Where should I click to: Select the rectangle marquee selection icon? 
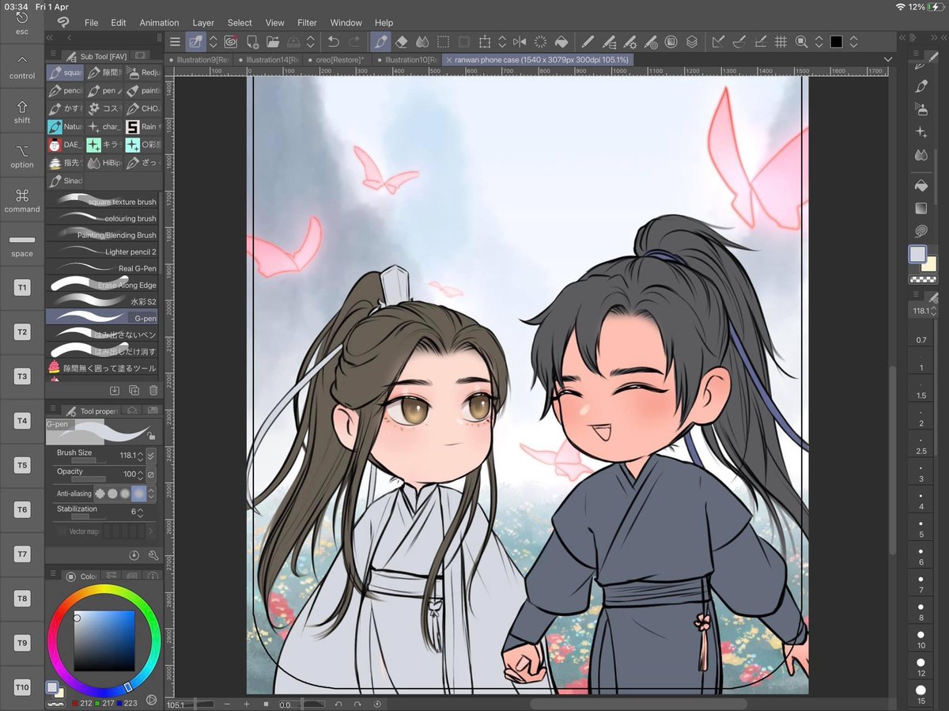pyautogui.click(x=444, y=42)
